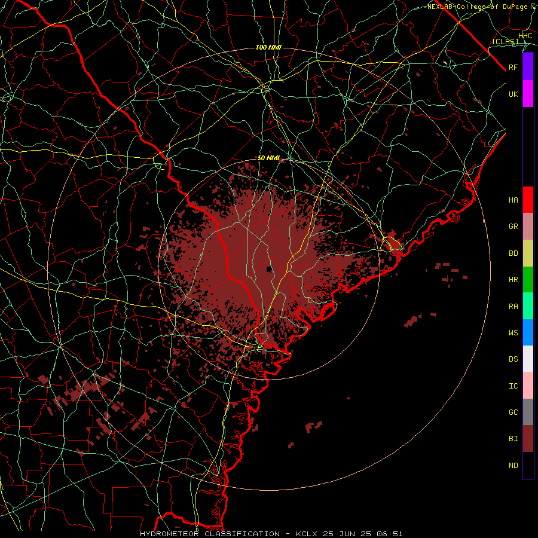
Task: Click the UK magenta legend swatch
Action: (528, 94)
